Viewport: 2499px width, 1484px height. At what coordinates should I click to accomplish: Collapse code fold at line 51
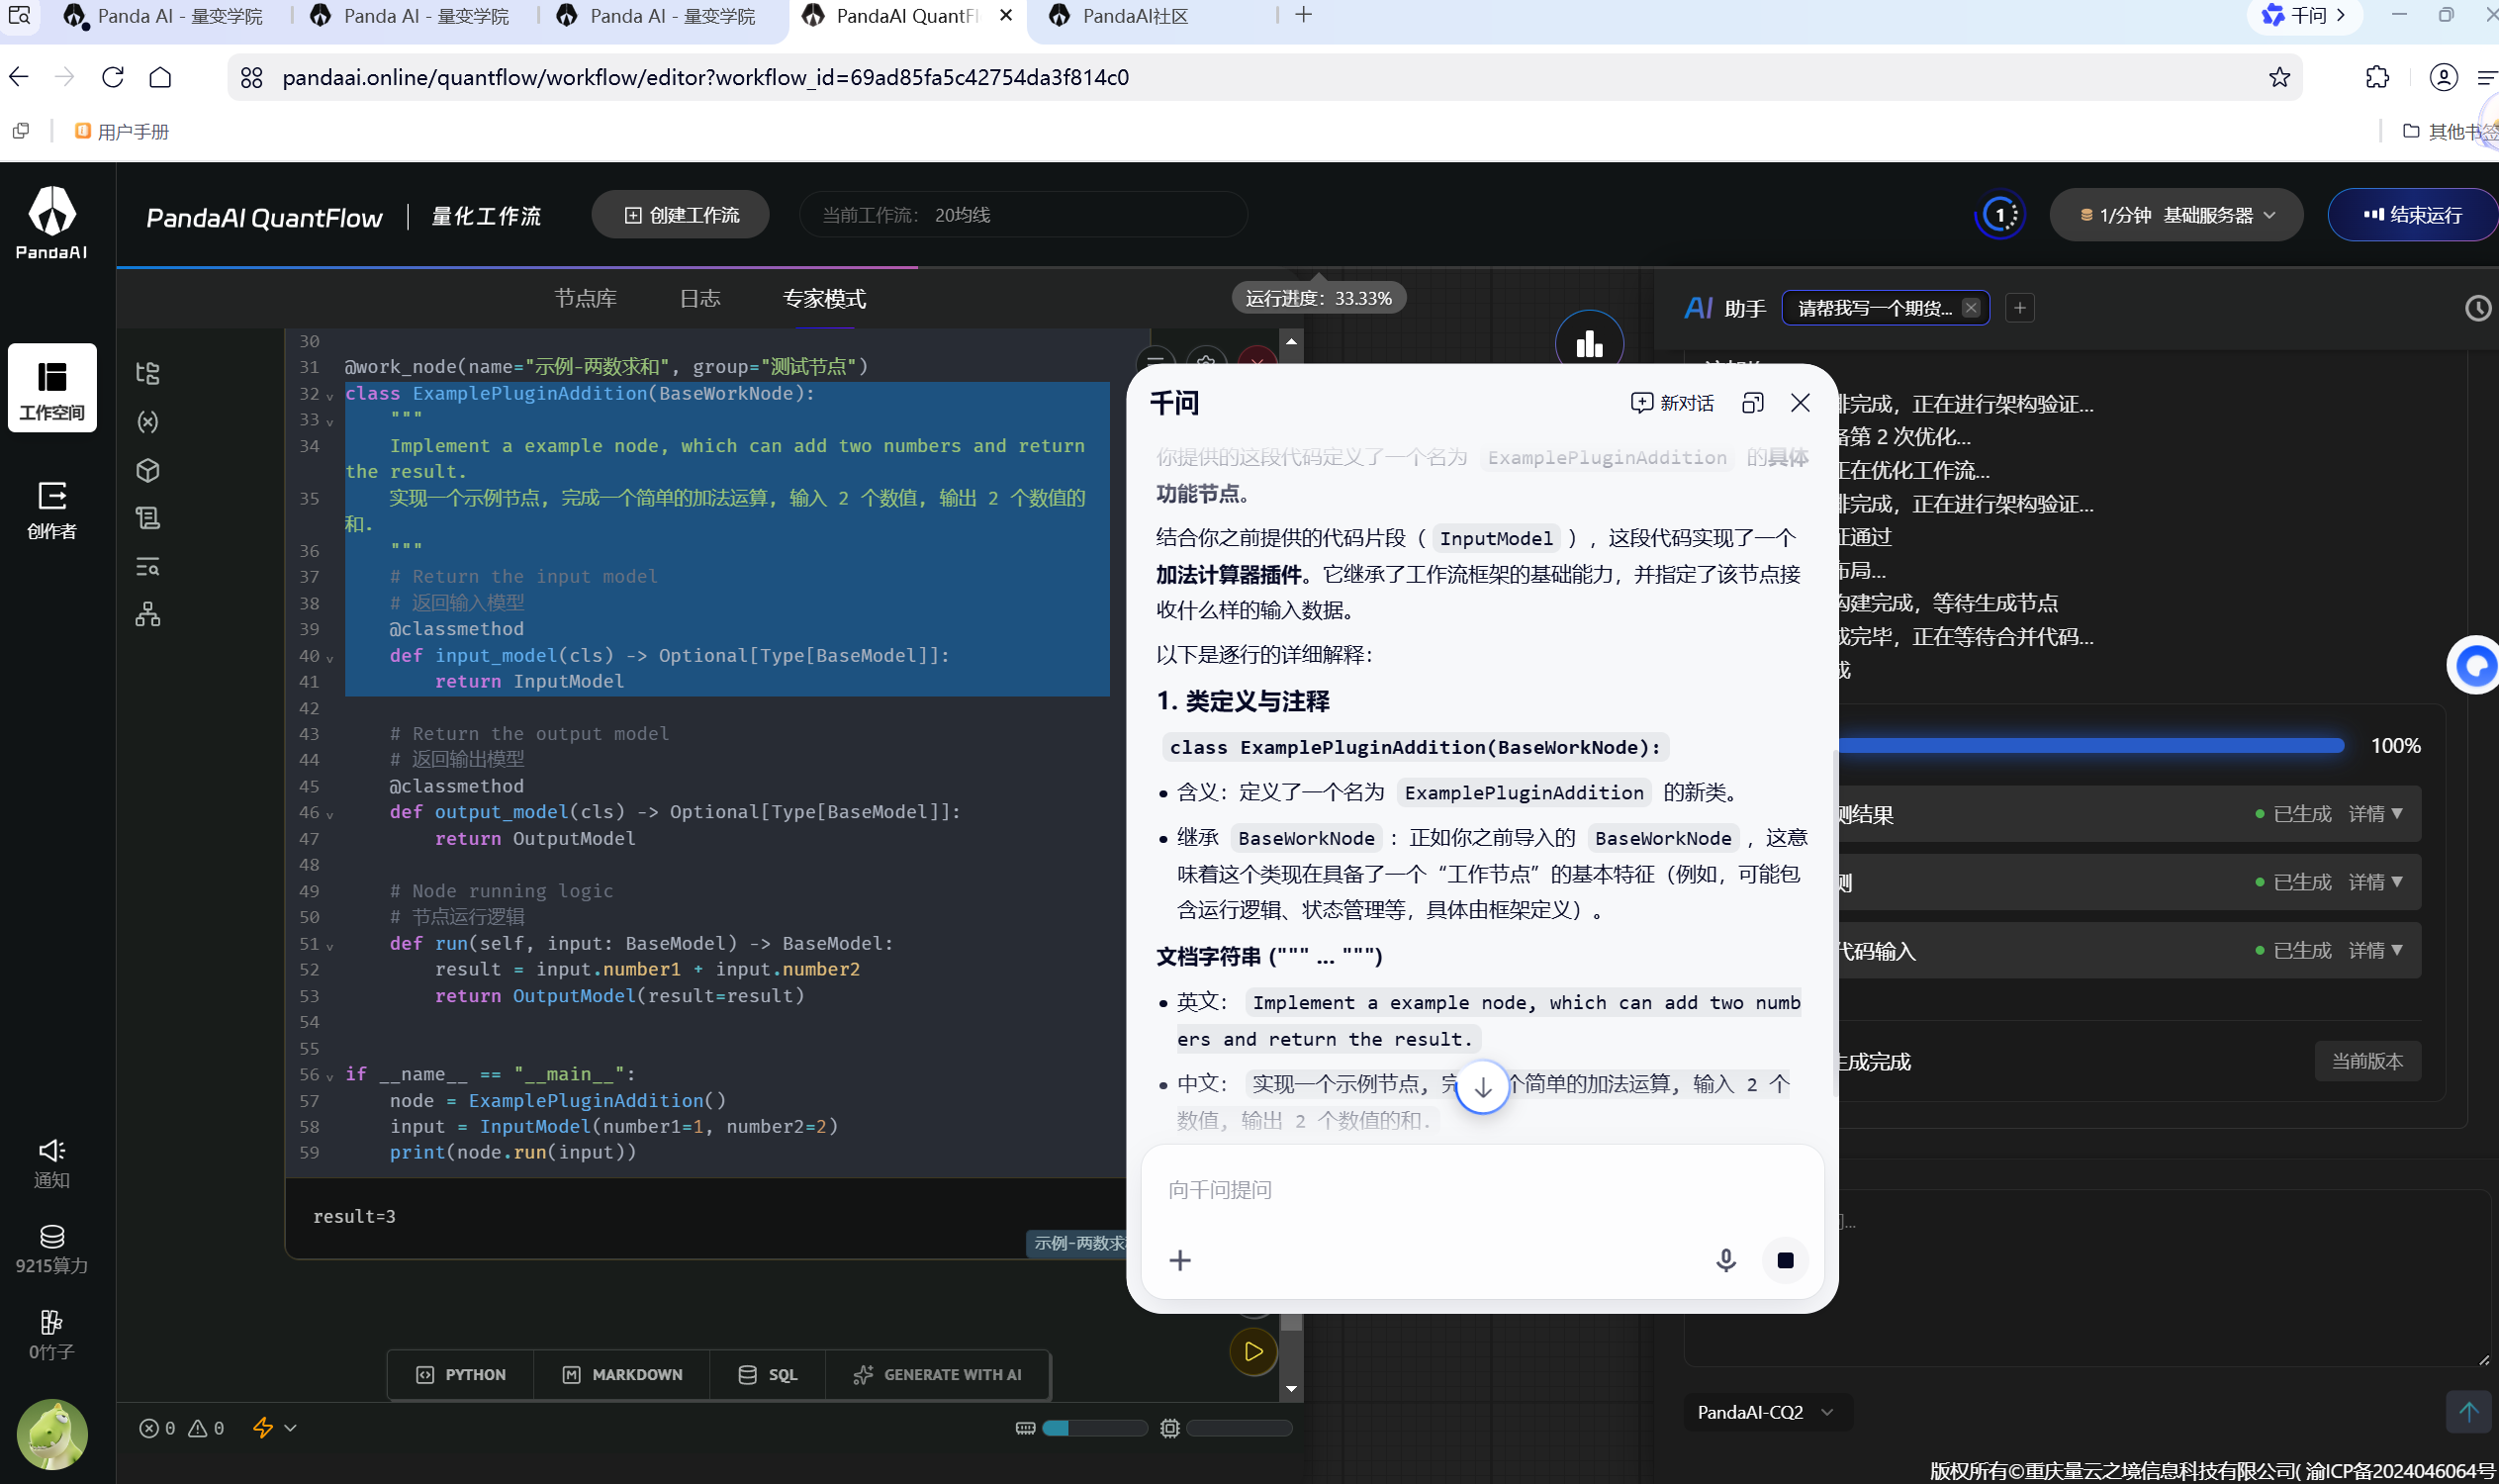coord(330,946)
